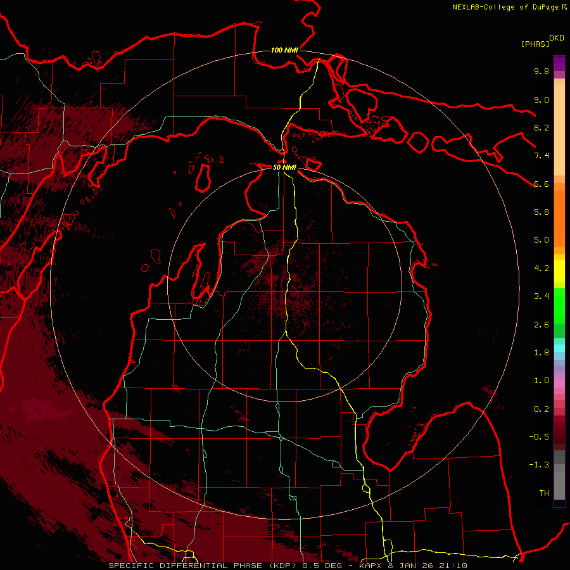Image resolution: width=570 pixels, height=570 pixels.
Task: Click SPECIFIC DIFFERENTIAL PHASE in the caption
Action: click(186, 566)
